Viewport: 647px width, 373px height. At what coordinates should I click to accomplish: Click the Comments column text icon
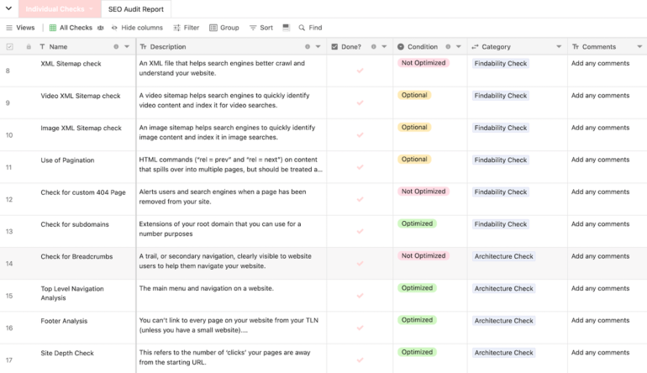(x=576, y=47)
